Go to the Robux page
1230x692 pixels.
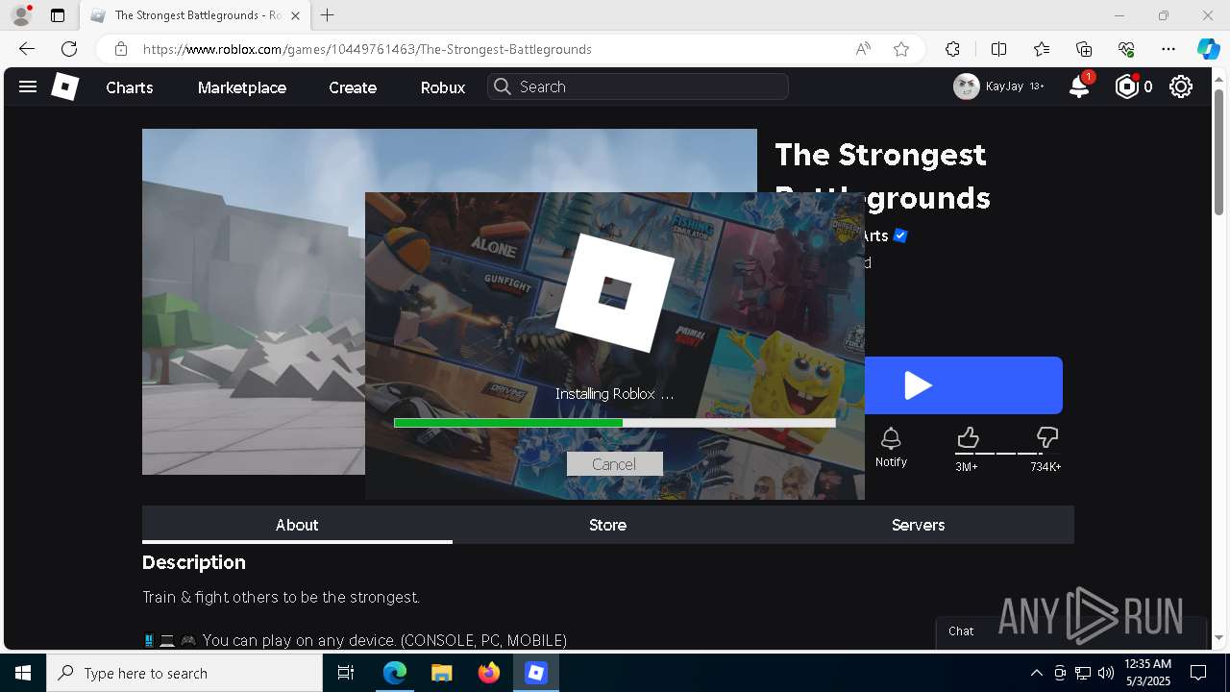(443, 87)
